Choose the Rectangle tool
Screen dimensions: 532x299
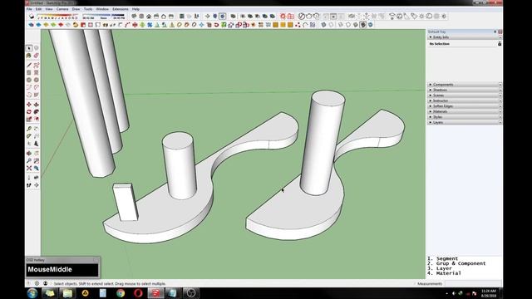(x=29, y=72)
